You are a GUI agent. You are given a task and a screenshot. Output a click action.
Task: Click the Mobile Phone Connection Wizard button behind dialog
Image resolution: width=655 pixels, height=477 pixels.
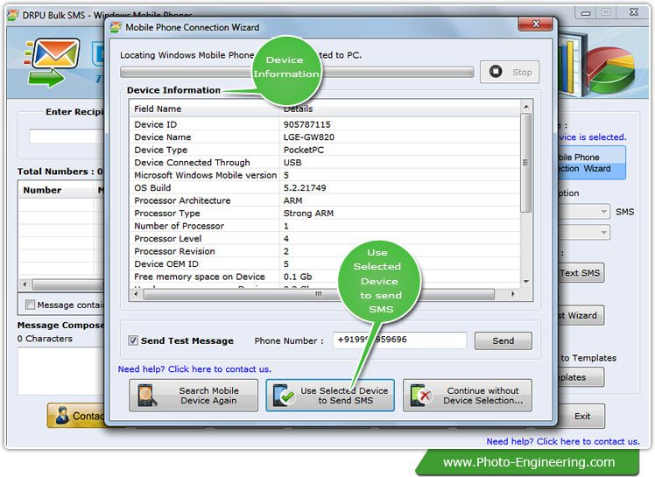point(592,163)
